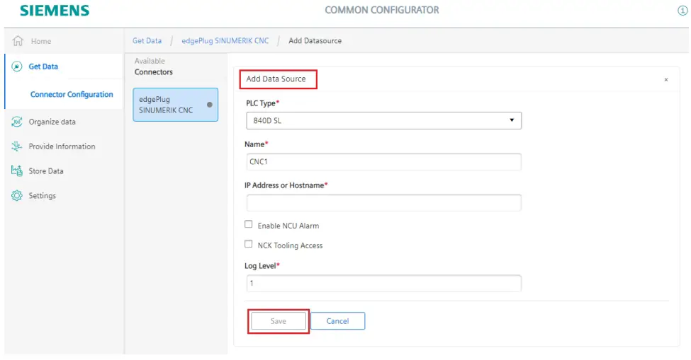Open the Provide Information section
691x360 pixels.
coord(62,146)
